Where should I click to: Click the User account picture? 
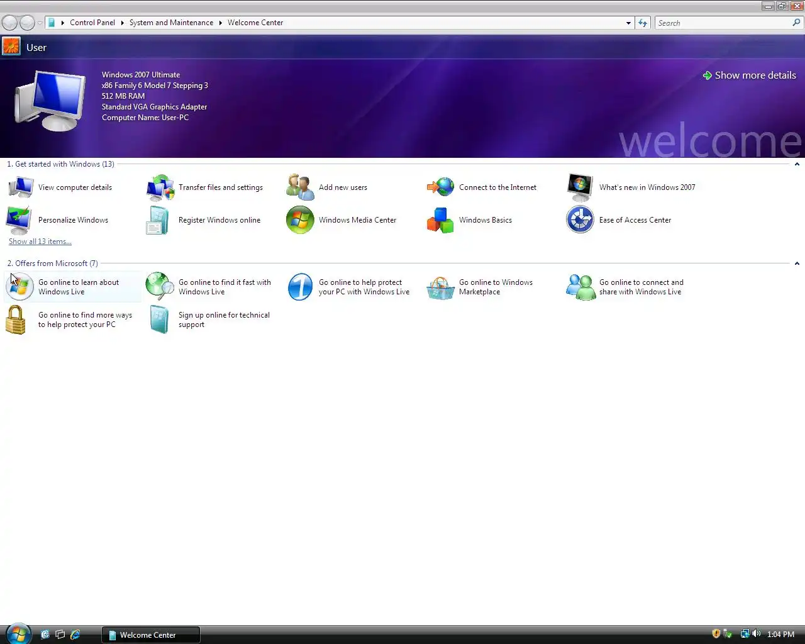[x=11, y=47]
